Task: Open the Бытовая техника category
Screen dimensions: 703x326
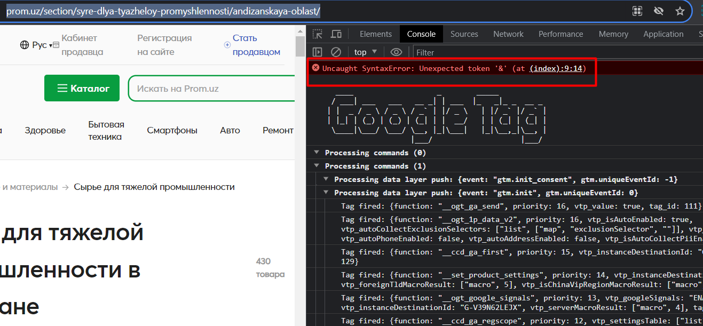Action: 106,130
